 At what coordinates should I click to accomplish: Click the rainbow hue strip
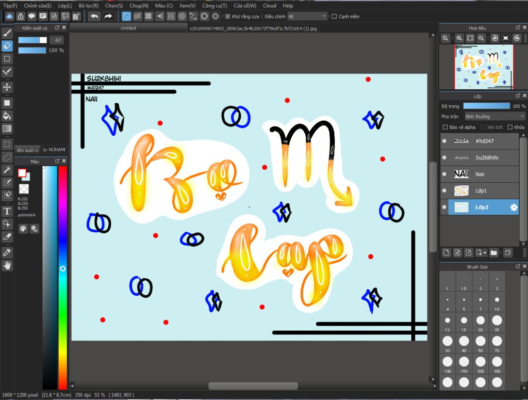pyautogui.click(x=62, y=277)
